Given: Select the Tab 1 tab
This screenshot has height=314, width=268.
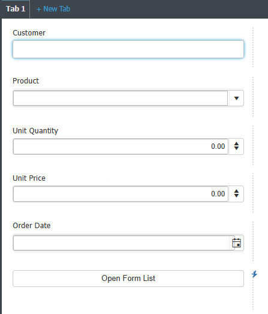Looking at the screenshot, I should 16,9.
